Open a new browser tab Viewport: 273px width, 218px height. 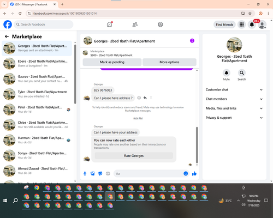(62, 4)
